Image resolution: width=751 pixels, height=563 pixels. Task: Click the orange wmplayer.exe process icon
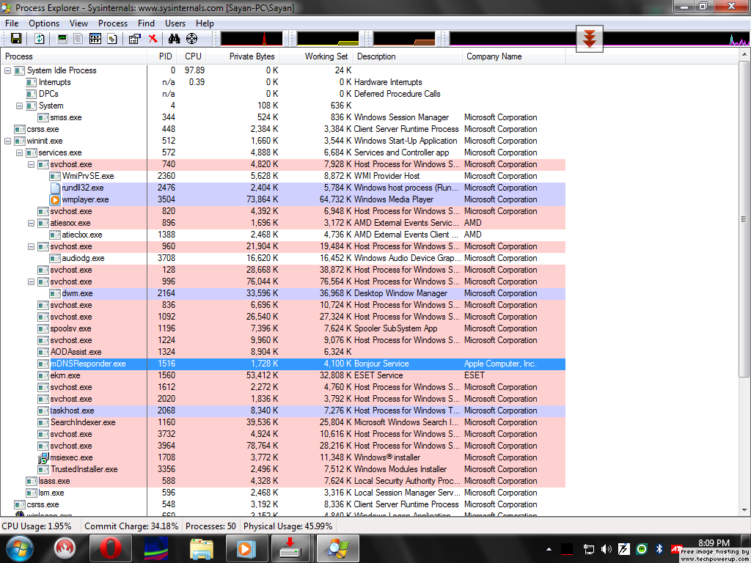55,199
